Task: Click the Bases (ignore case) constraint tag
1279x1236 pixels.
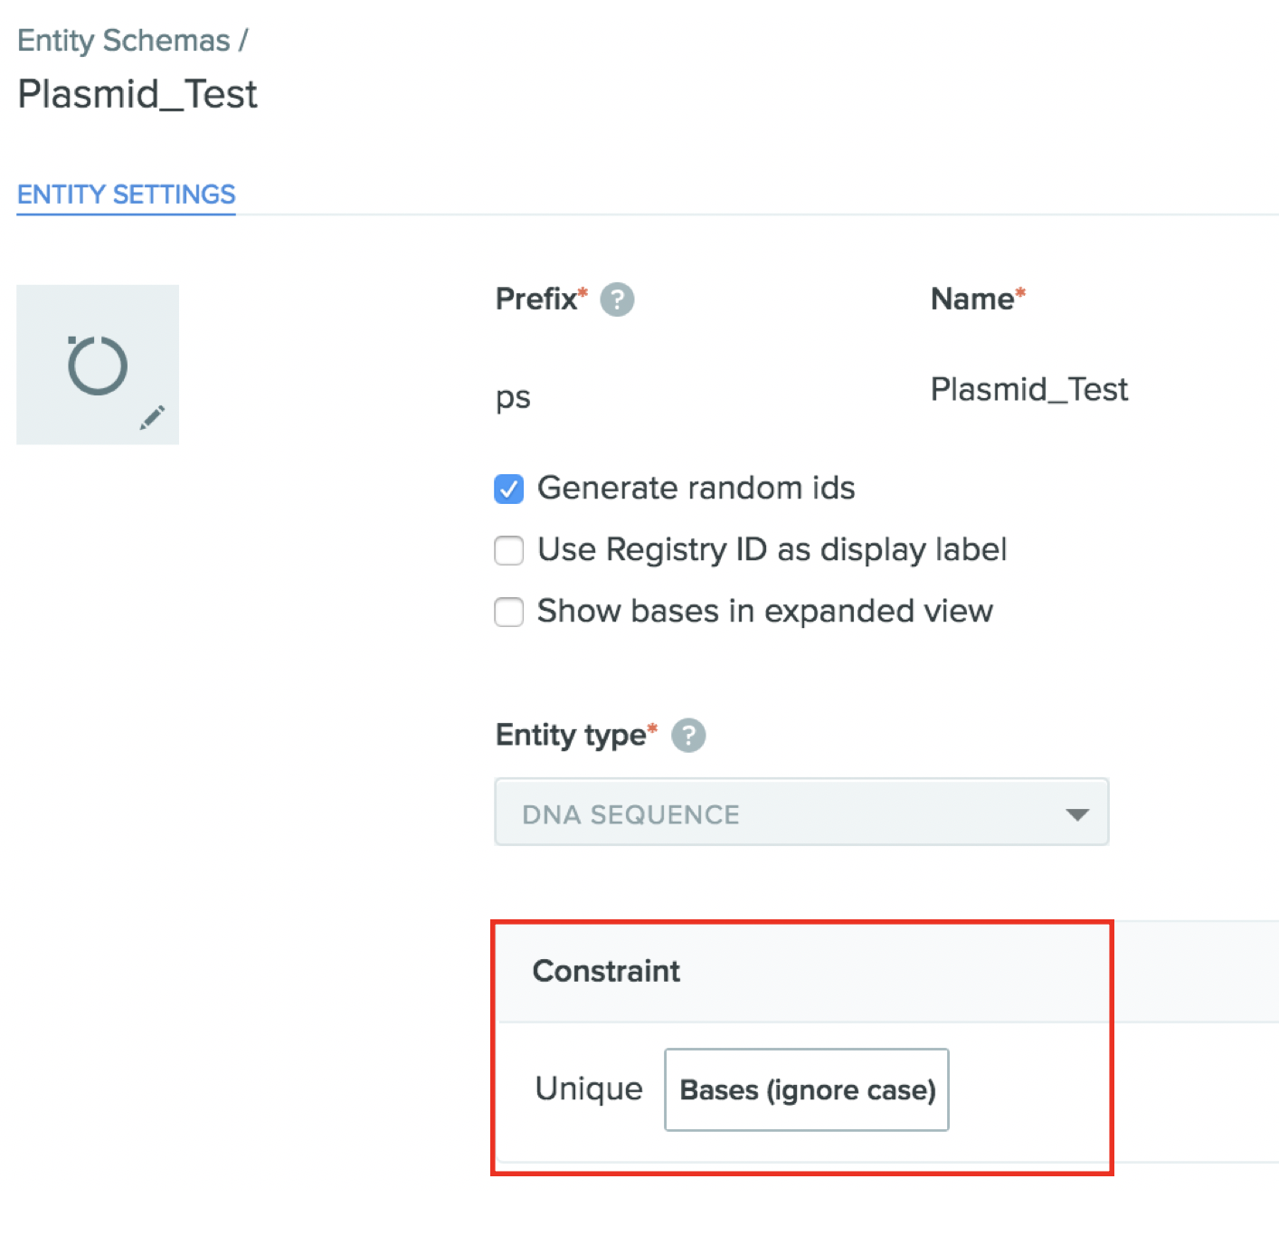Action: pyautogui.click(x=806, y=1089)
